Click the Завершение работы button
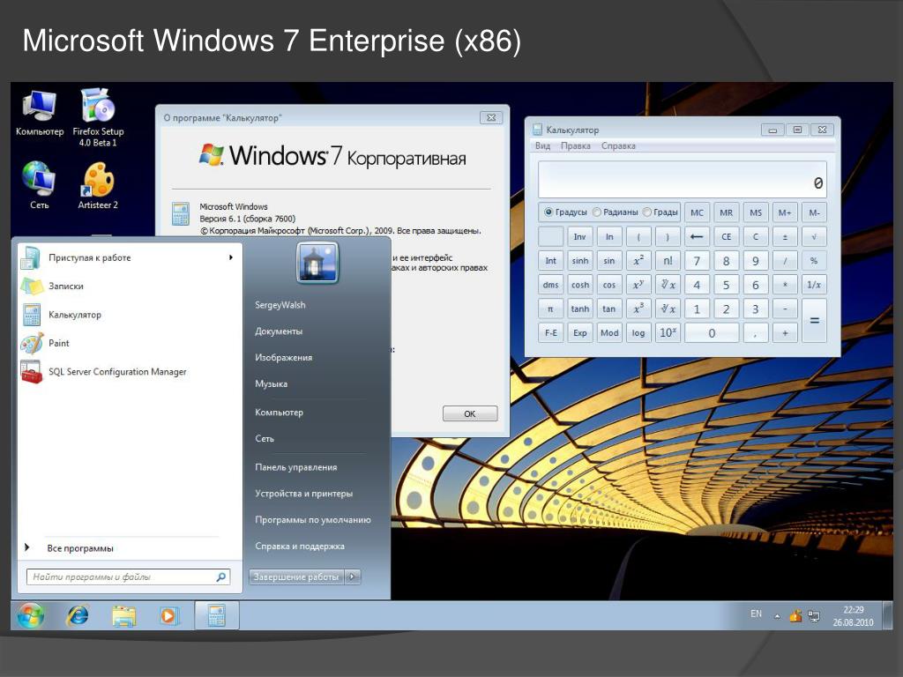The image size is (903, 677). [296, 577]
